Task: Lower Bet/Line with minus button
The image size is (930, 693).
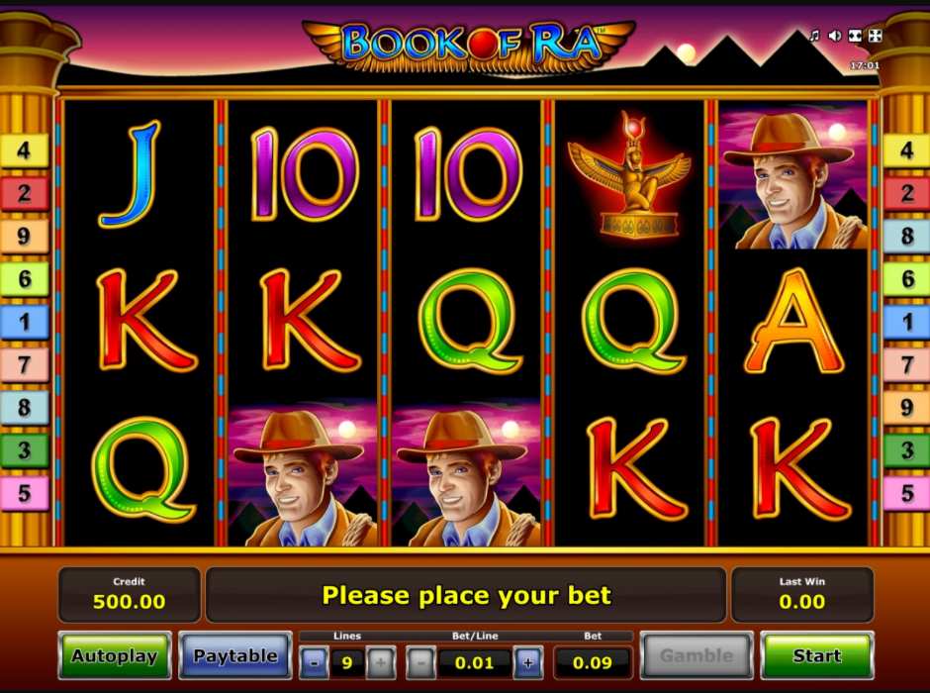Action: (420, 662)
